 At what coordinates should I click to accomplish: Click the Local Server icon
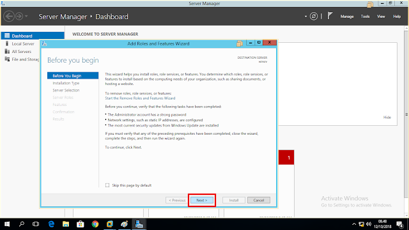7,43
